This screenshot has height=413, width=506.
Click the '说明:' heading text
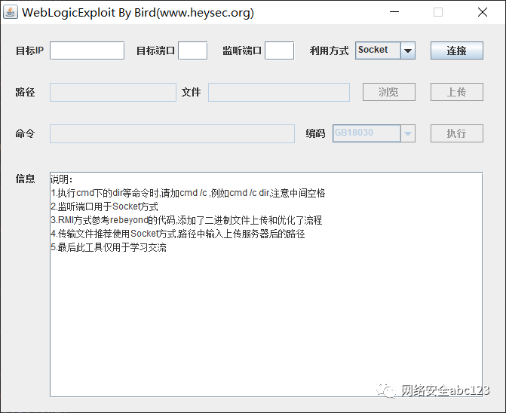[x=62, y=179]
